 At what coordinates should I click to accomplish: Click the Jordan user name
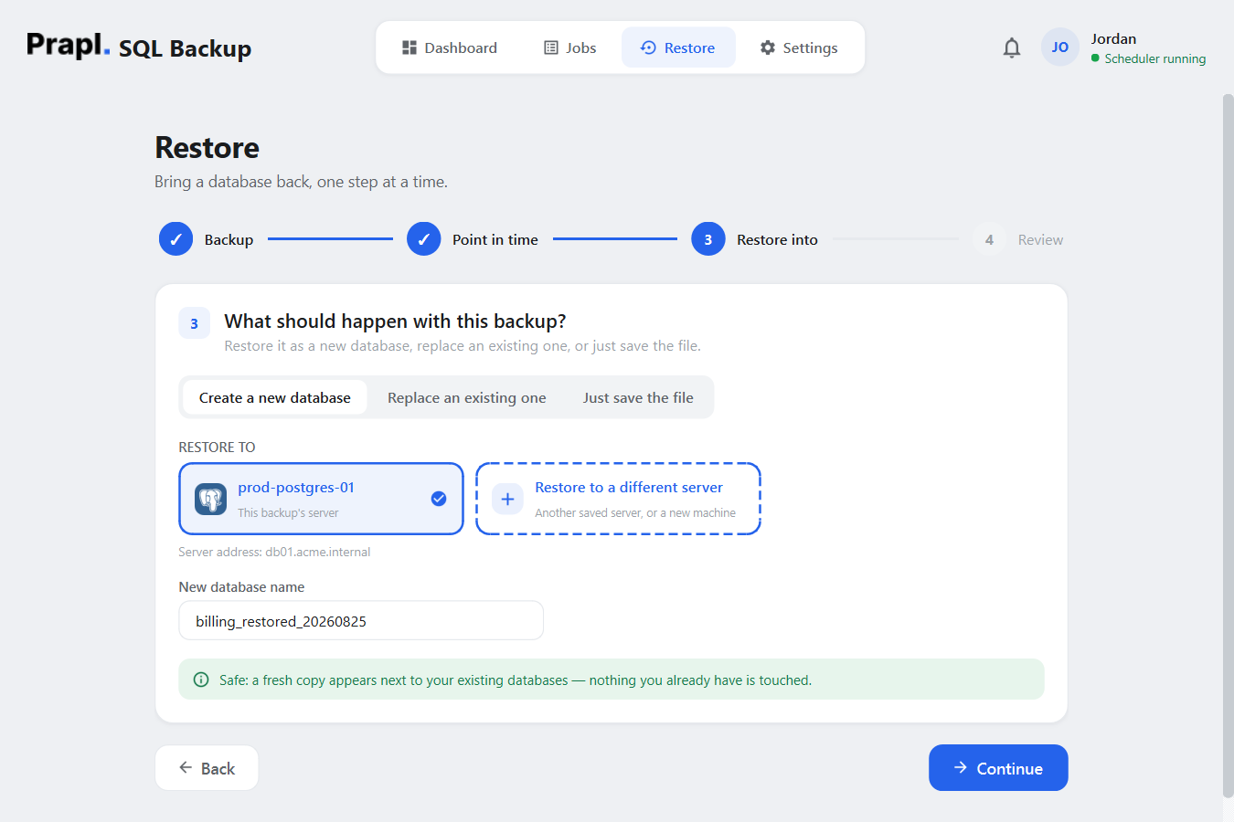[x=1113, y=38]
